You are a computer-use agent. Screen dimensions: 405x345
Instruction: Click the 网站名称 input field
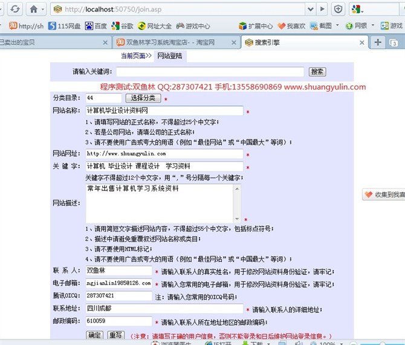(164, 111)
